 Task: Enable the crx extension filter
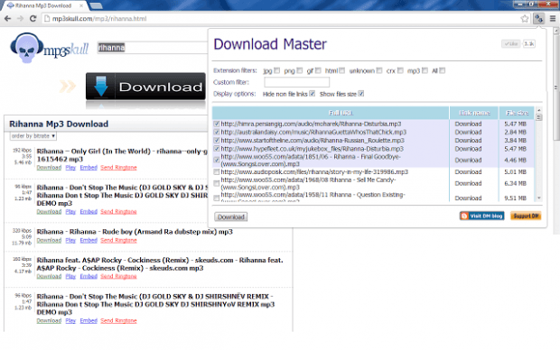[400, 70]
